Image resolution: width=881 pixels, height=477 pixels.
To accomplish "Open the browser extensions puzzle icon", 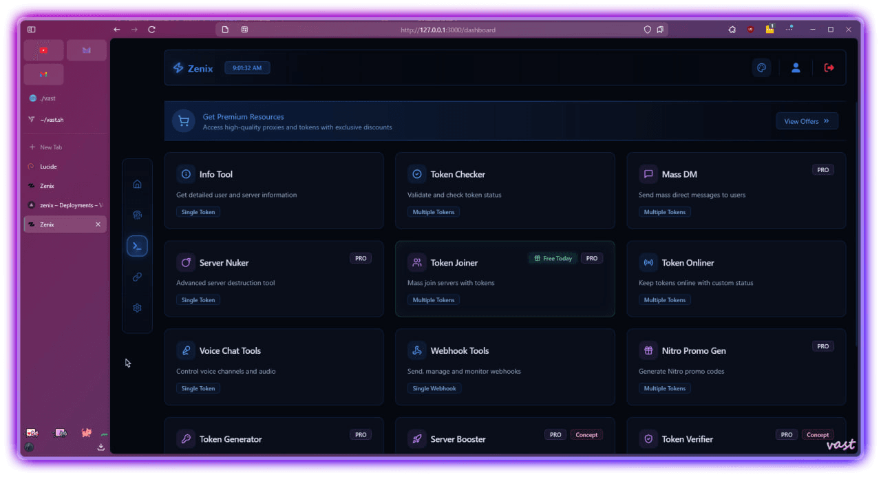I will (732, 30).
